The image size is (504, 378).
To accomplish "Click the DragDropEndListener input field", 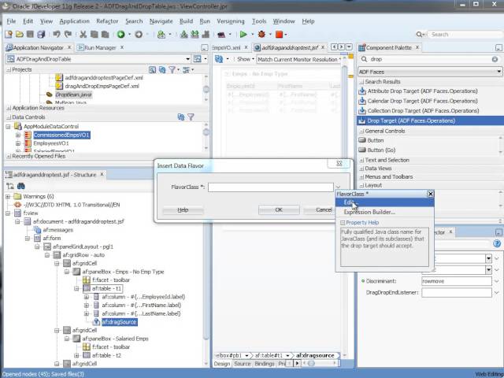I will pos(457,292).
